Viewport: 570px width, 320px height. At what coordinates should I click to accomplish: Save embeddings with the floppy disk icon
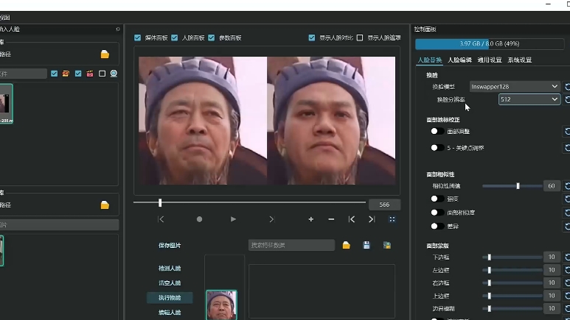pos(366,245)
